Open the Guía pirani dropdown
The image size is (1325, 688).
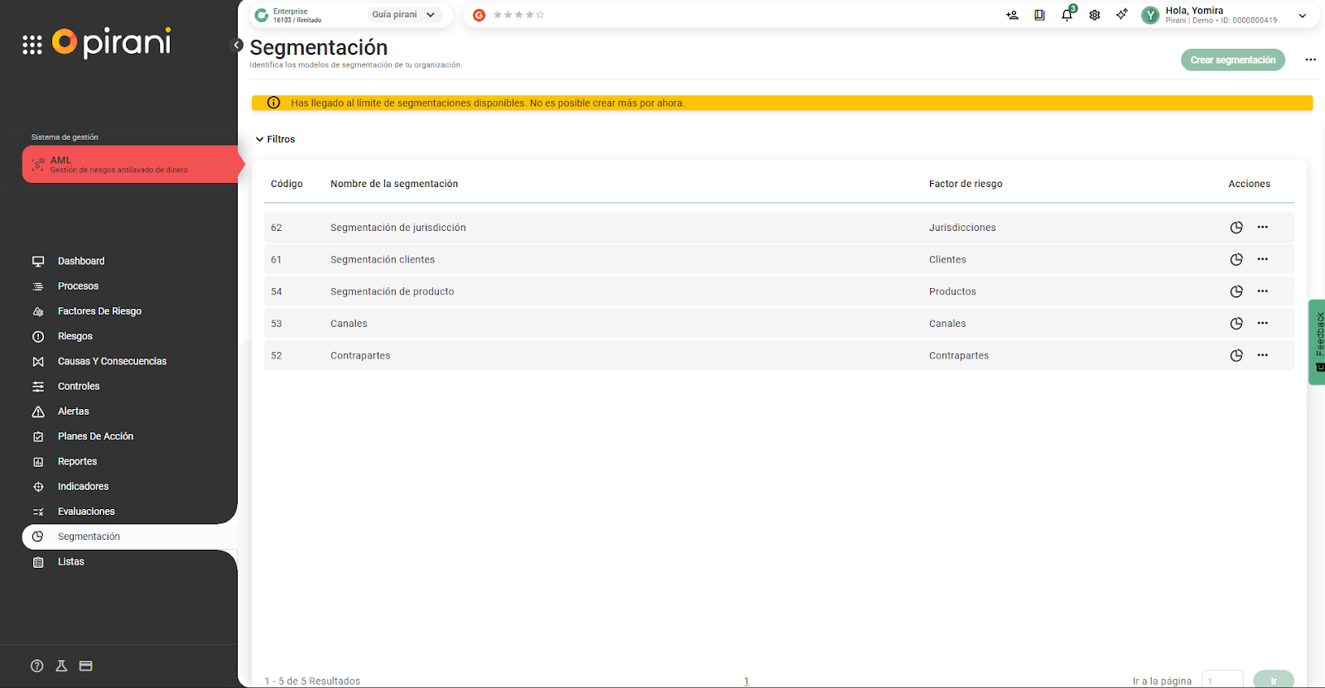pyautogui.click(x=404, y=15)
